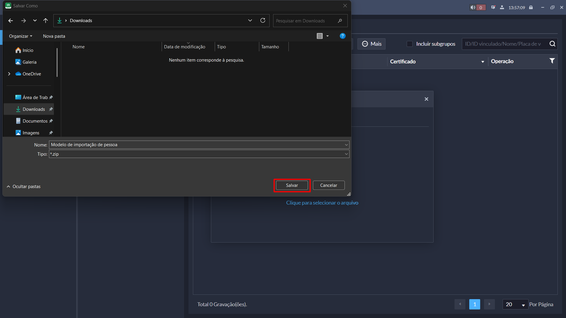Collapse folders with Ocultar pastas
Screen dimensions: 566x318
point(24,187)
